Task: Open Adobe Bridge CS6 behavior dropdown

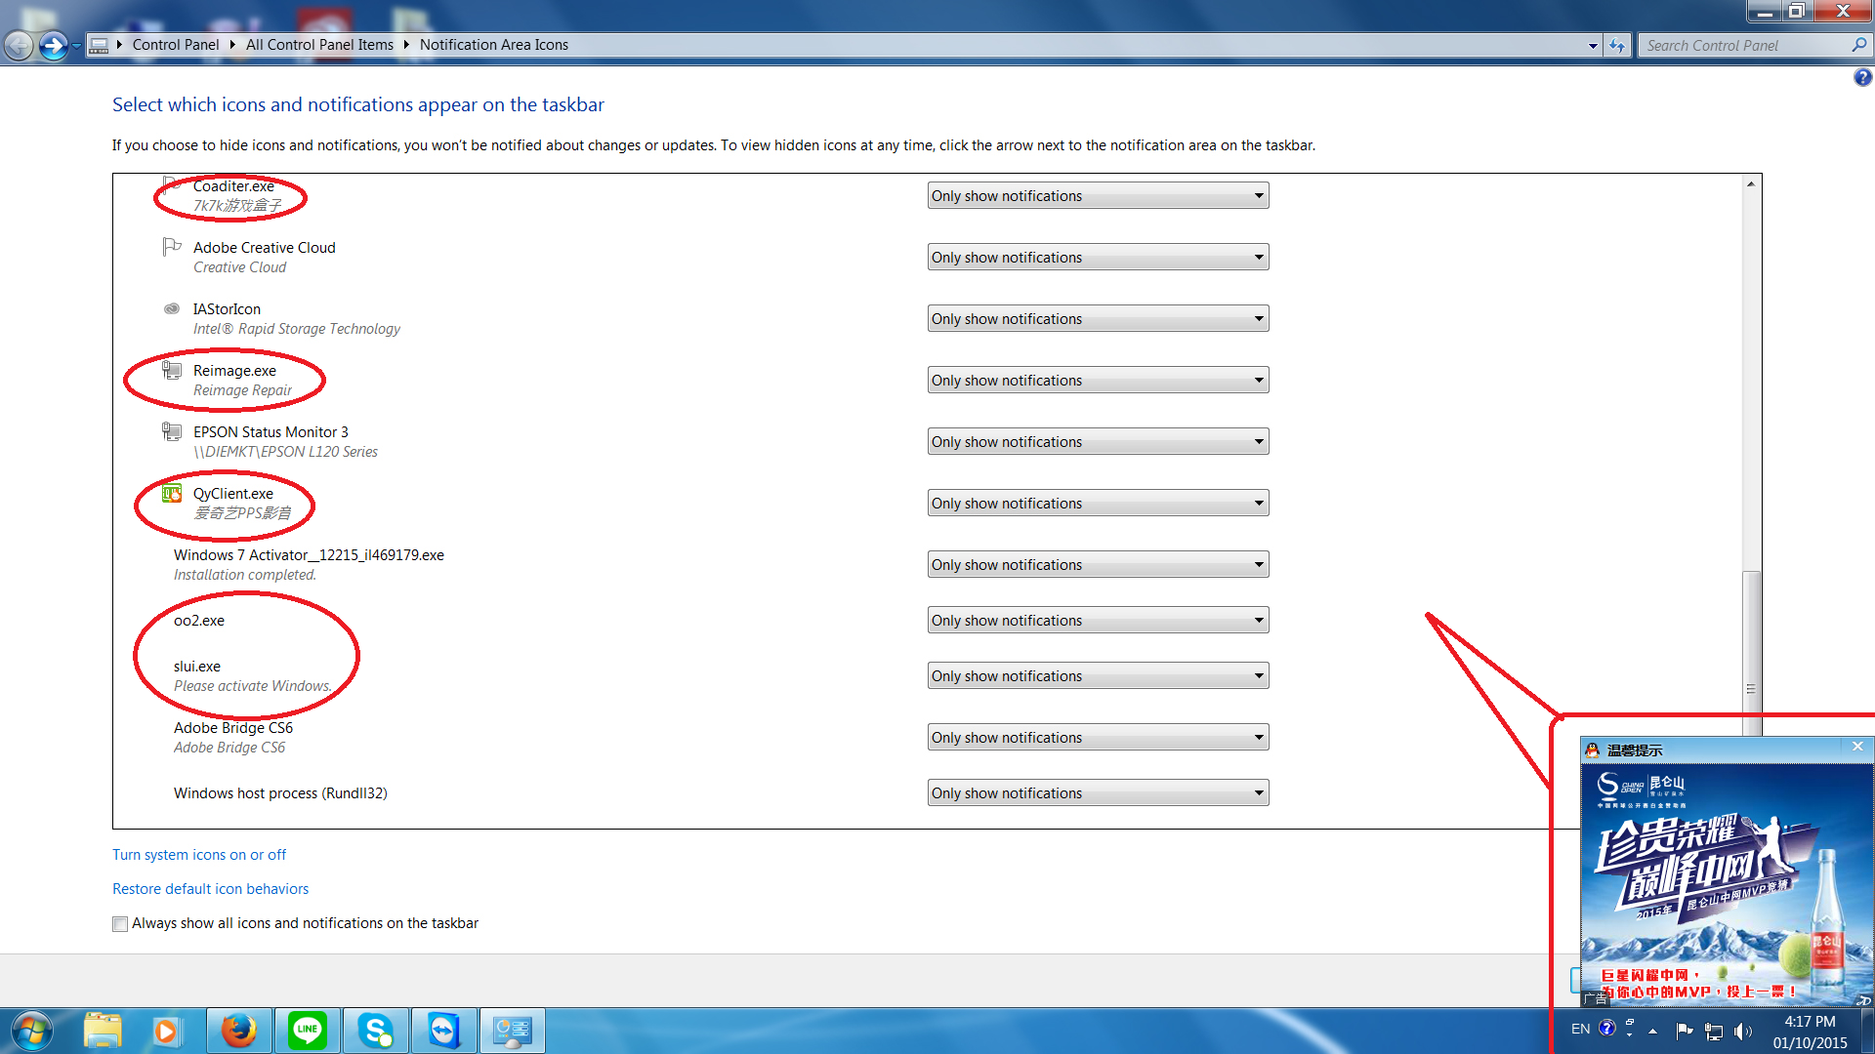Action: tap(1098, 738)
